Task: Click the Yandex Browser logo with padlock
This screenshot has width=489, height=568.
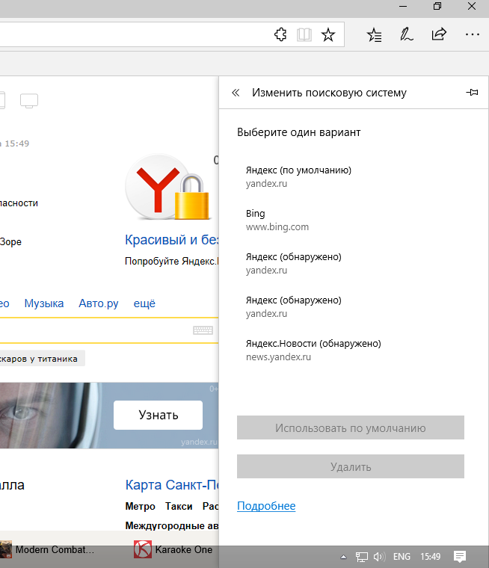Action: pos(167,187)
